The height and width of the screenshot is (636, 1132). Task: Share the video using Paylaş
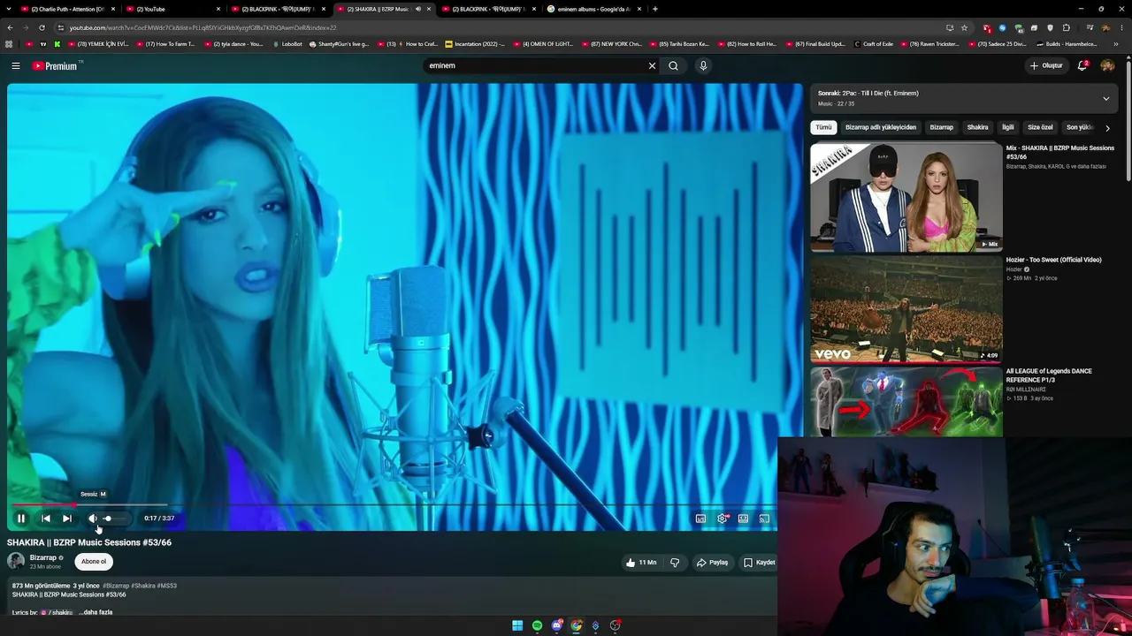[x=712, y=562]
